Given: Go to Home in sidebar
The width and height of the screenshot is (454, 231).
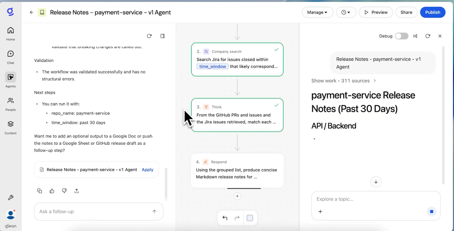Looking at the screenshot, I should pos(10,34).
